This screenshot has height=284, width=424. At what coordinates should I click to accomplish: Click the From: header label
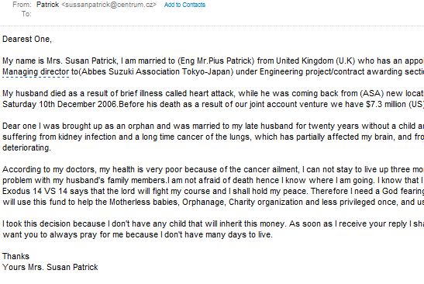tap(22, 5)
